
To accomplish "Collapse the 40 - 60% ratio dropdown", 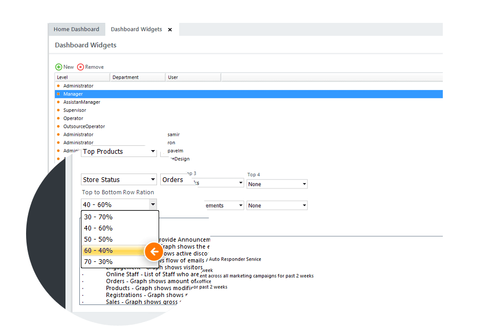I will click(153, 204).
